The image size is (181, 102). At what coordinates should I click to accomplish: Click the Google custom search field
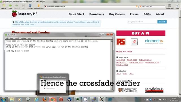(x=142, y=22)
